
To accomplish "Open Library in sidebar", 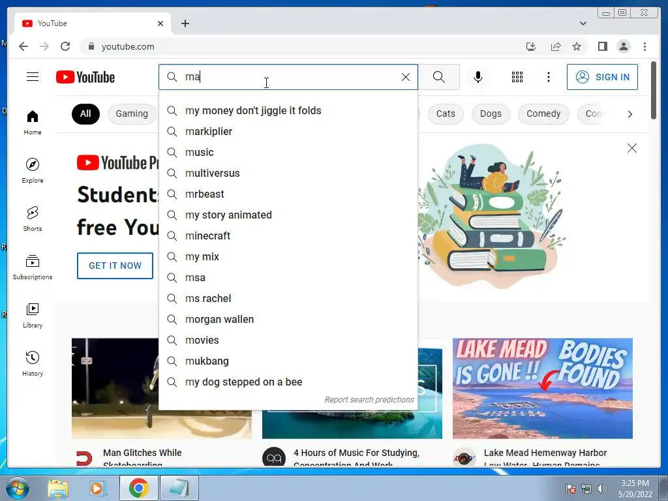I will coord(33,315).
